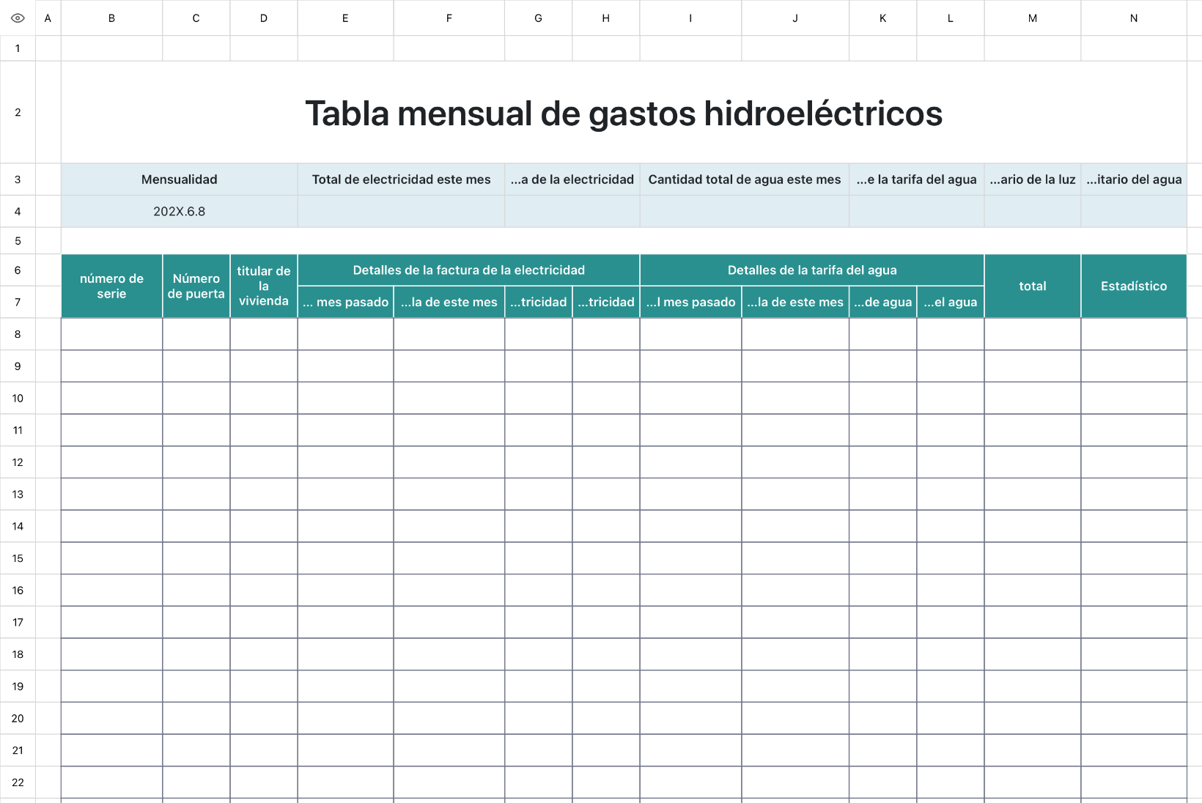Select column C header
The height and width of the screenshot is (803, 1202).
(196, 18)
